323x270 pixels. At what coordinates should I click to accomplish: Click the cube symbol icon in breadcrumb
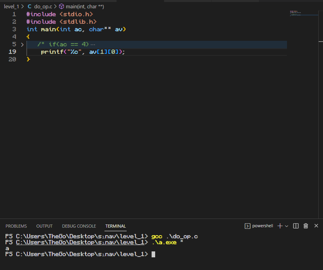(61, 7)
